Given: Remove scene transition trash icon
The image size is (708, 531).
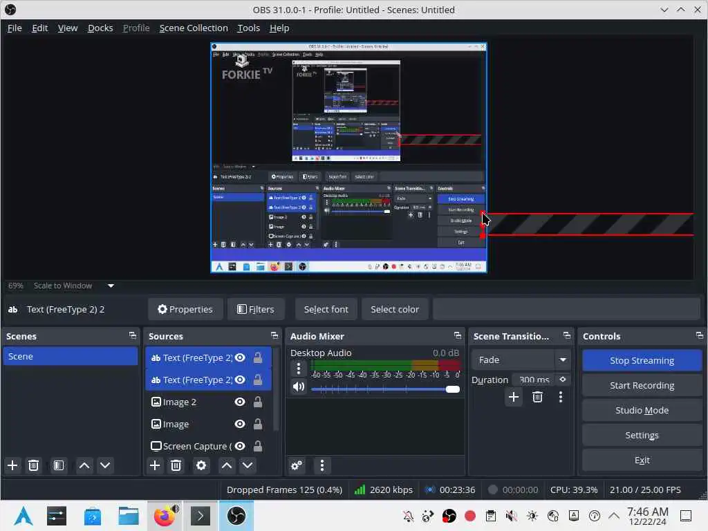Looking at the screenshot, I should 537,397.
